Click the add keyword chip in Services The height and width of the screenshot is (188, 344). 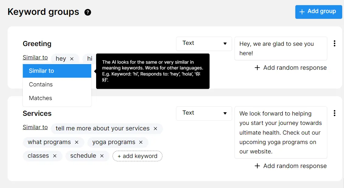coord(137,156)
